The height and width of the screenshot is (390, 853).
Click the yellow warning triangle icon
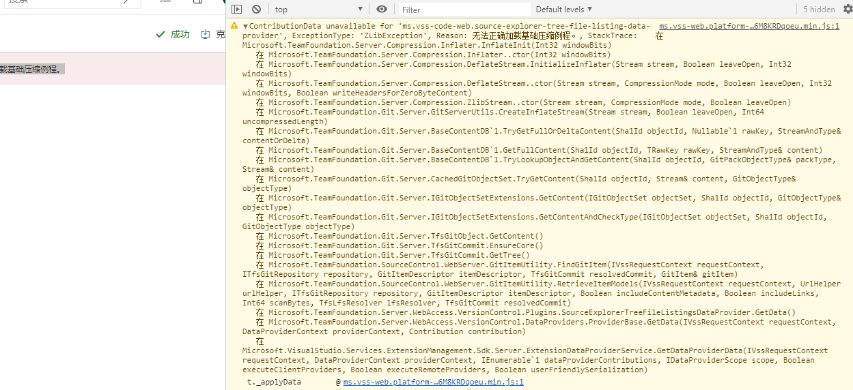[x=234, y=26]
